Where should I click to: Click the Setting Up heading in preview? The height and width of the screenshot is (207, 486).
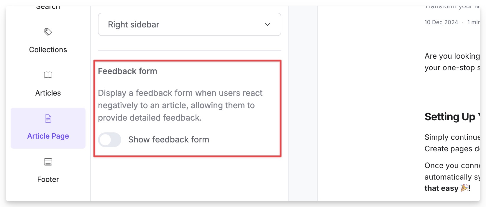point(452,117)
